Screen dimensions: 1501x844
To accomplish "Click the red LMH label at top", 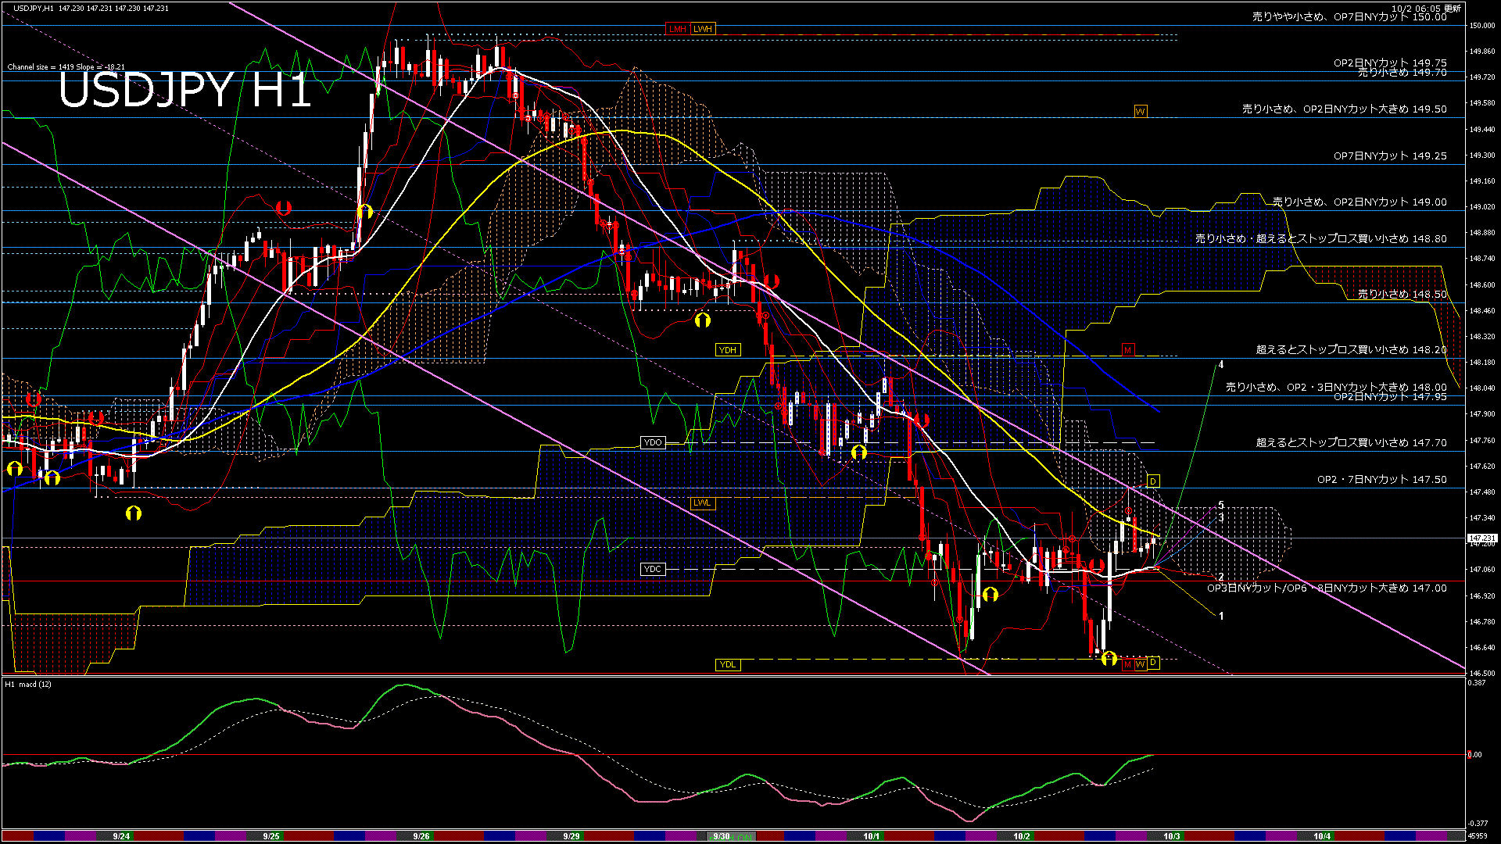I will click(x=677, y=29).
